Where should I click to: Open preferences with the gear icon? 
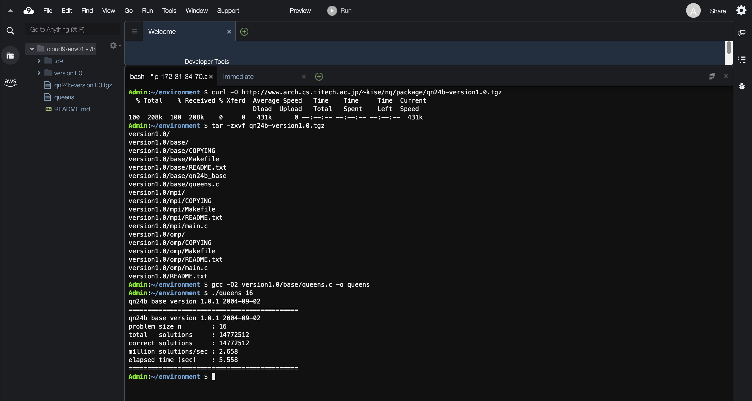tap(741, 10)
